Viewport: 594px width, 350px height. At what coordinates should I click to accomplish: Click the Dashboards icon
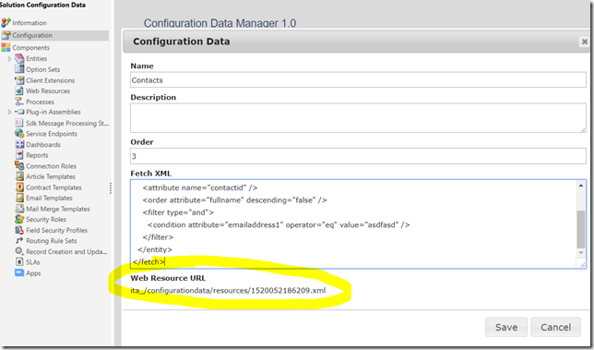pyautogui.click(x=19, y=144)
